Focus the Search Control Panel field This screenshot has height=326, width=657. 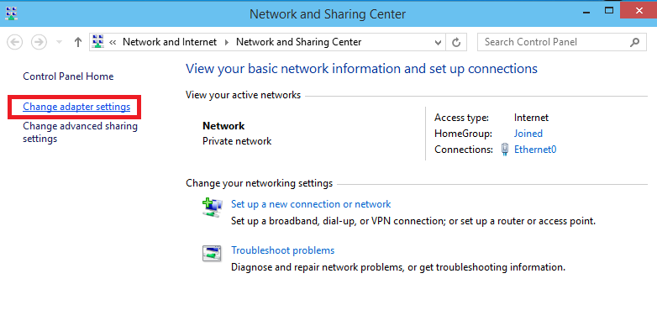pos(561,42)
